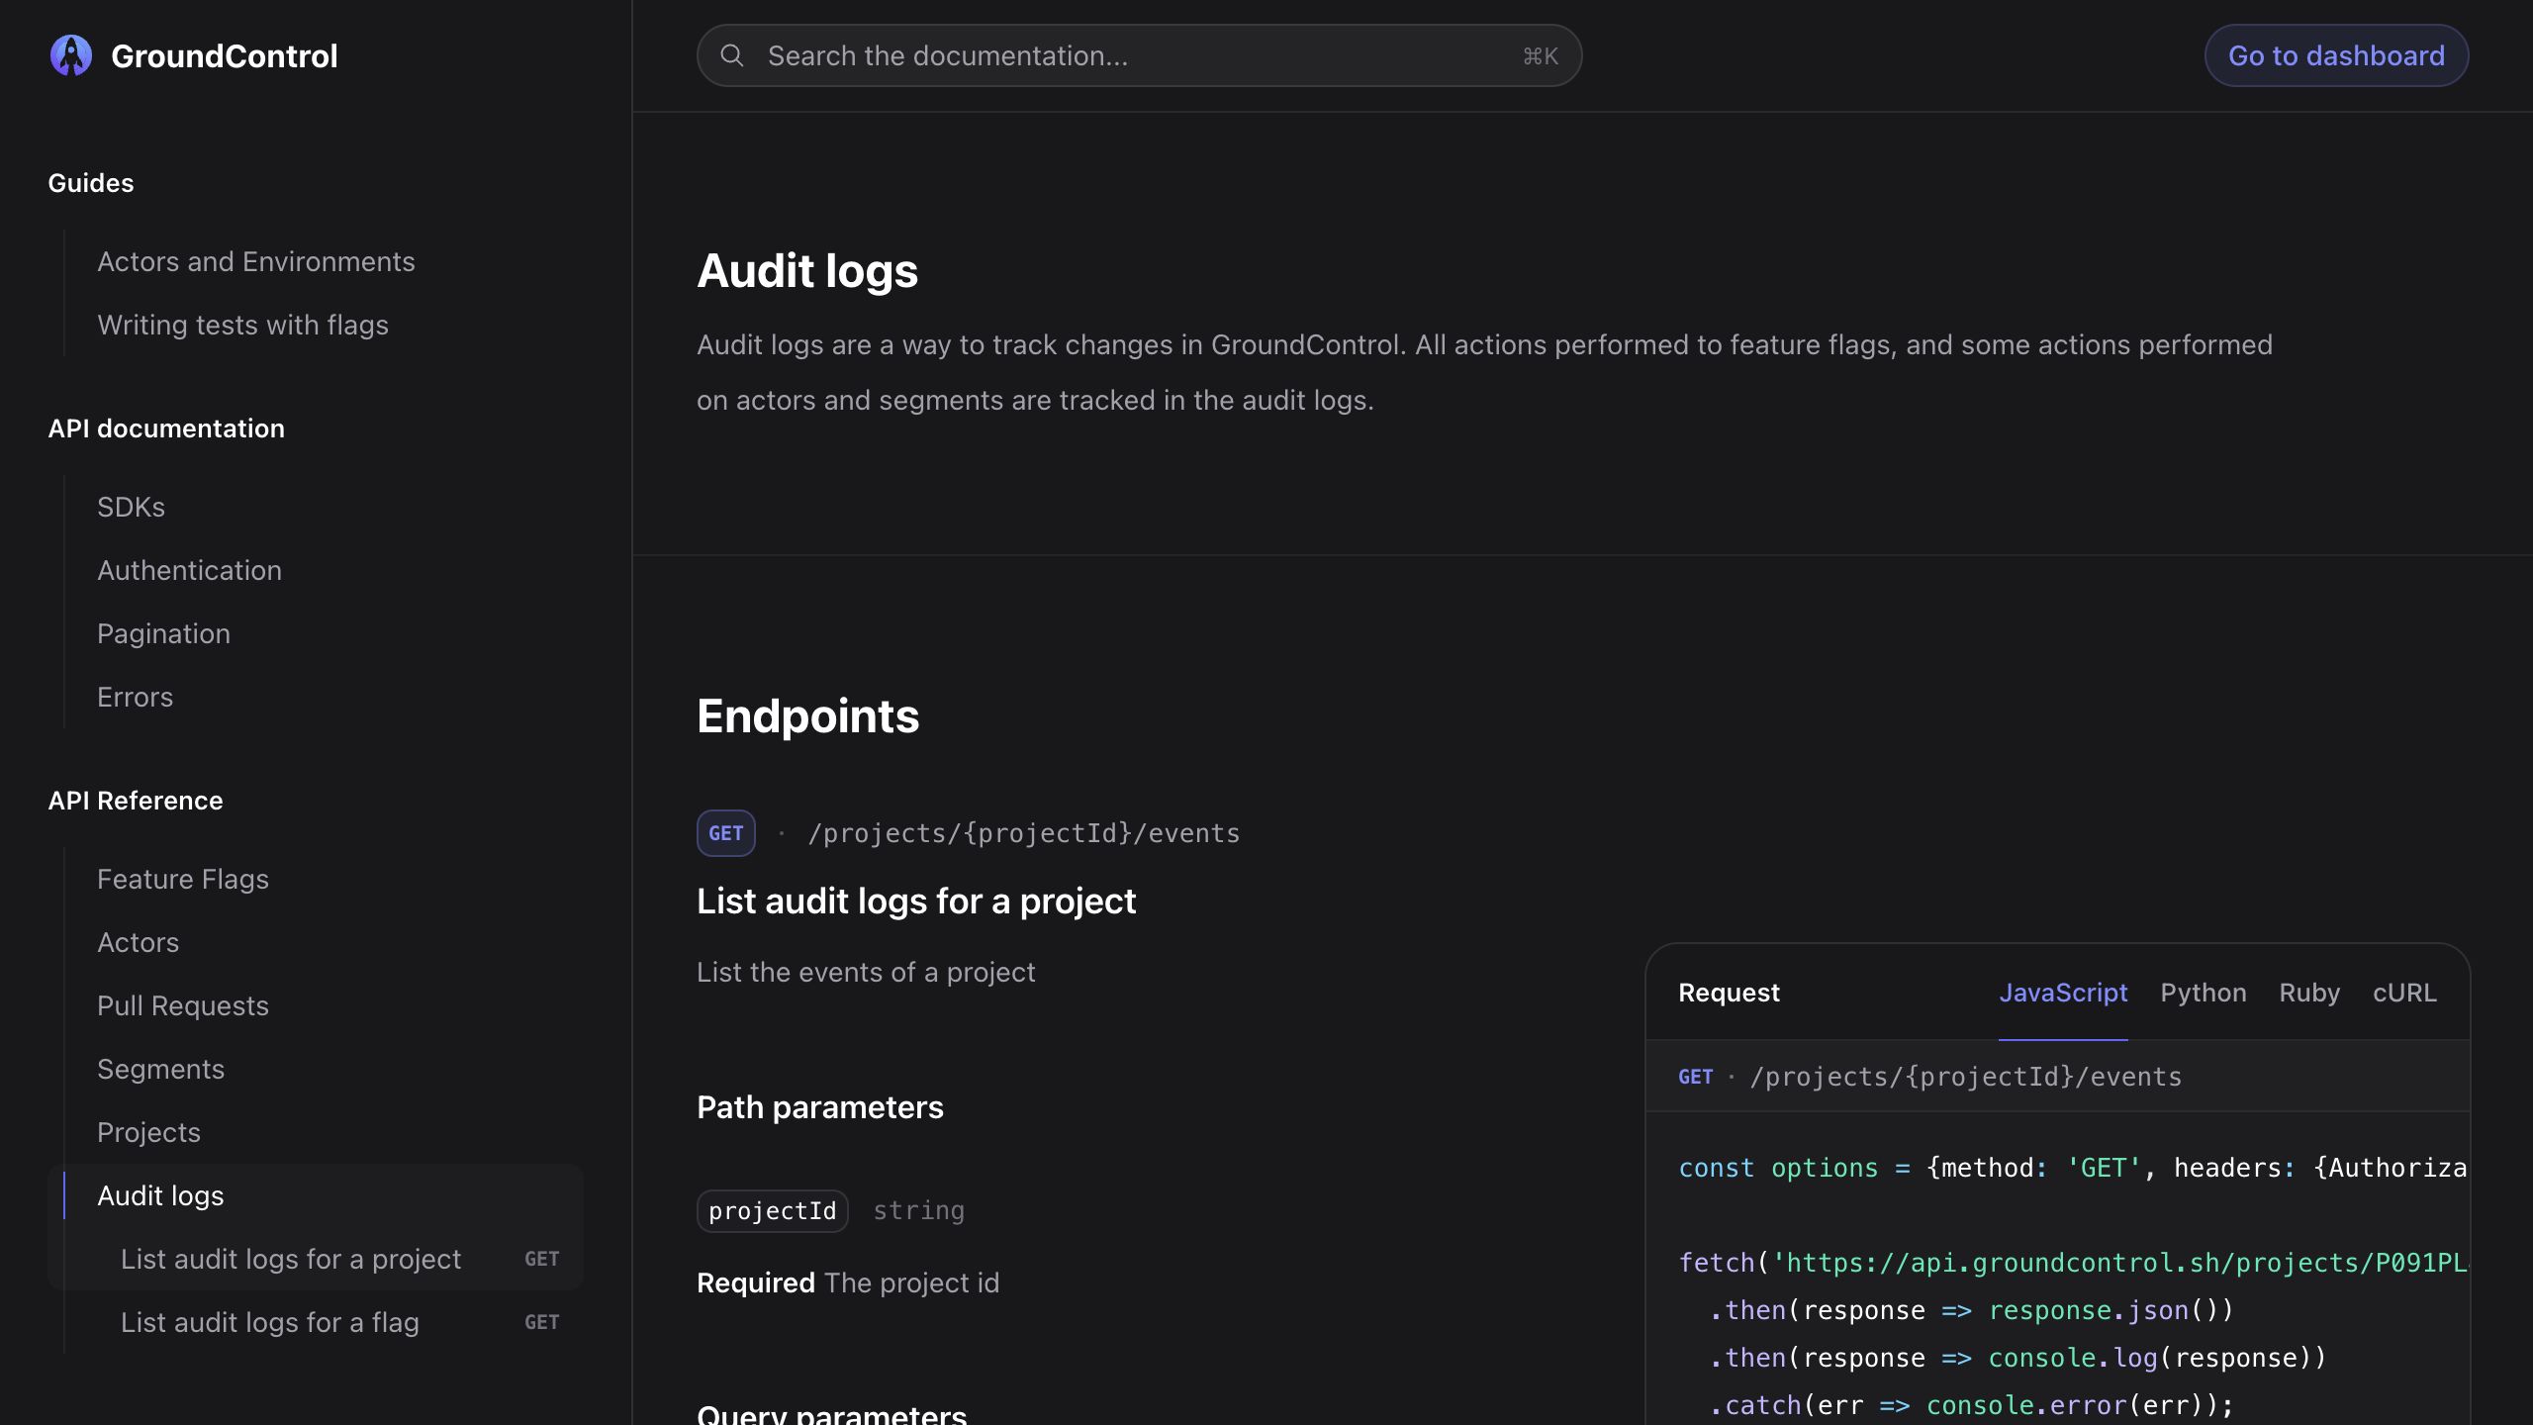Open the Actors API reference
Viewport: 2533px width, 1425px height.
coord(138,942)
